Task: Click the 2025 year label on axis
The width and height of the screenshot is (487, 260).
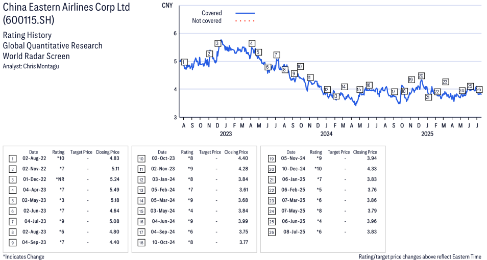Action: click(x=427, y=134)
